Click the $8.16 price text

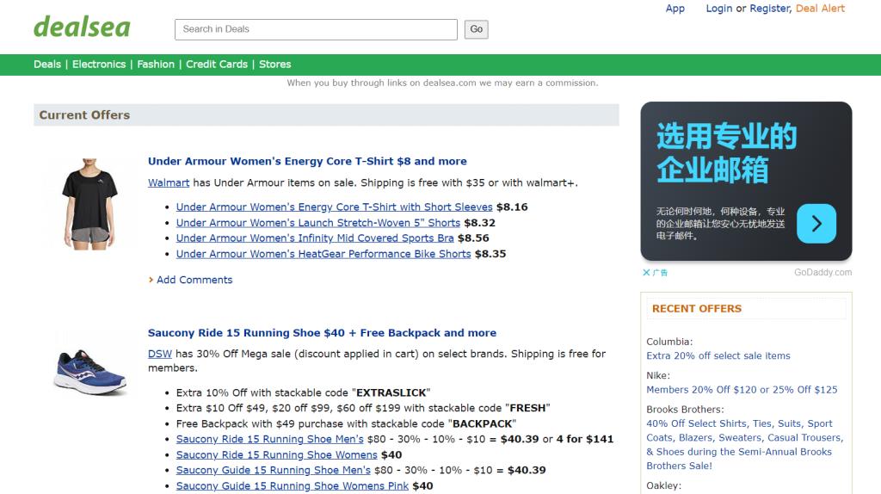(x=512, y=207)
